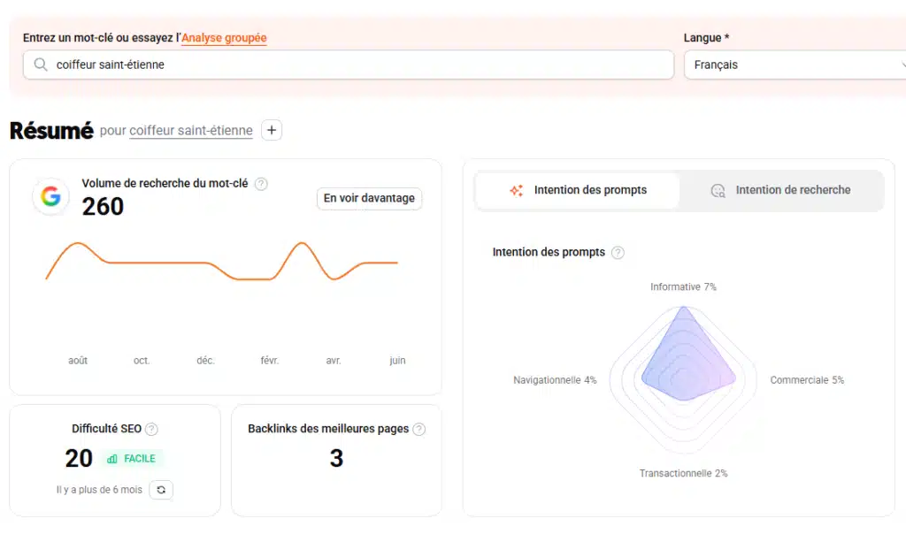The image size is (906, 534).
Task: Click the FACILE difficulty badge
Action: click(x=131, y=458)
